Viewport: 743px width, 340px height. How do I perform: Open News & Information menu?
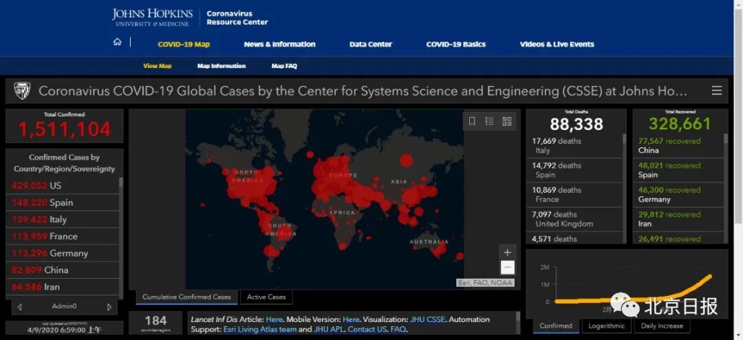(279, 45)
